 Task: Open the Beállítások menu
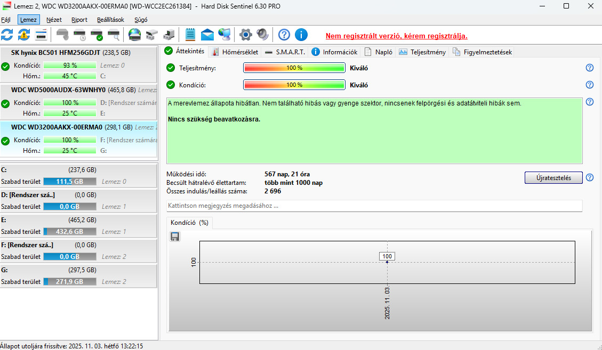(x=110, y=20)
